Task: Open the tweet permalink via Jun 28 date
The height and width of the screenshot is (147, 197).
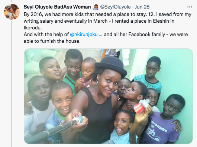Action: coord(142,7)
